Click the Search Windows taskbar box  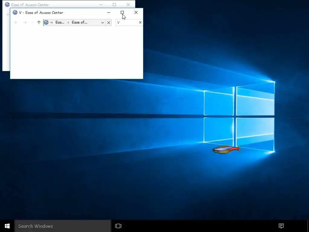(x=63, y=226)
